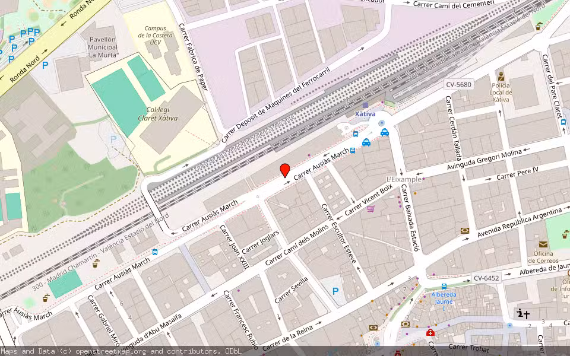Click the bus stop icon on Carrer del Pare Claret

click(x=563, y=122)
